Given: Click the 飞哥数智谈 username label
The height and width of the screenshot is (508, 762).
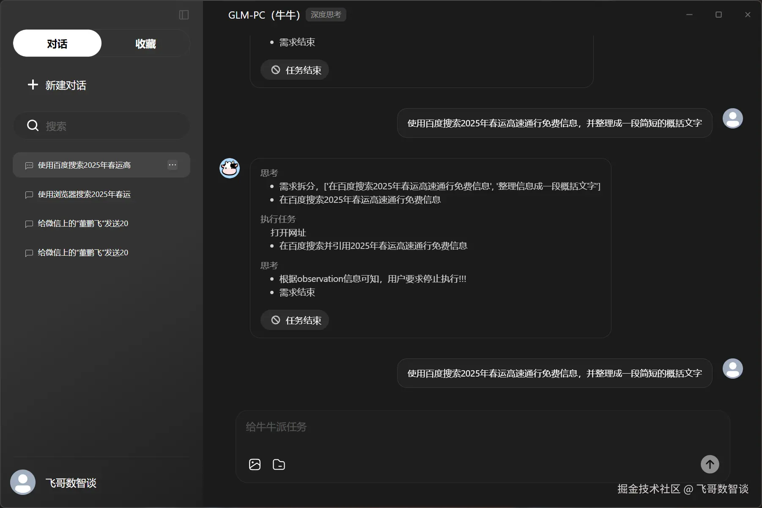Looking at the screenshot, I should pyautogui.click(x=71, y=483).
